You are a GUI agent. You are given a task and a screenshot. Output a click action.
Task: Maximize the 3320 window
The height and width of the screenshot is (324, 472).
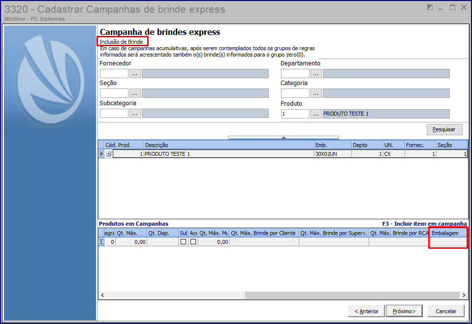[x=452, y=7]
